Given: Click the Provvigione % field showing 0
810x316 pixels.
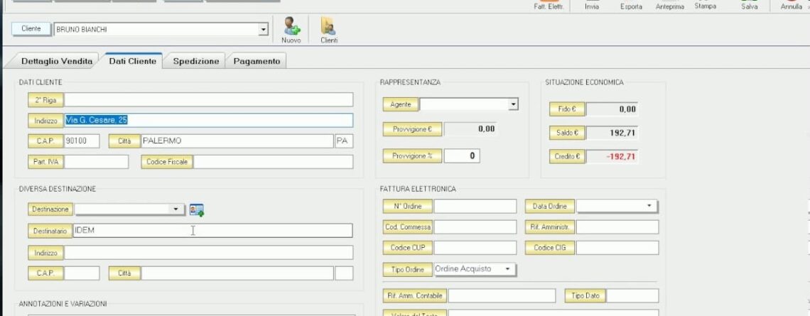Looking at the screenshot, I should tap(462, 156).
